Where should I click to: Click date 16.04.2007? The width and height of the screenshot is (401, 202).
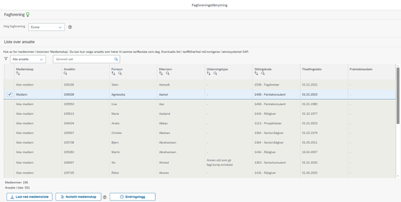tap(310, 152)
